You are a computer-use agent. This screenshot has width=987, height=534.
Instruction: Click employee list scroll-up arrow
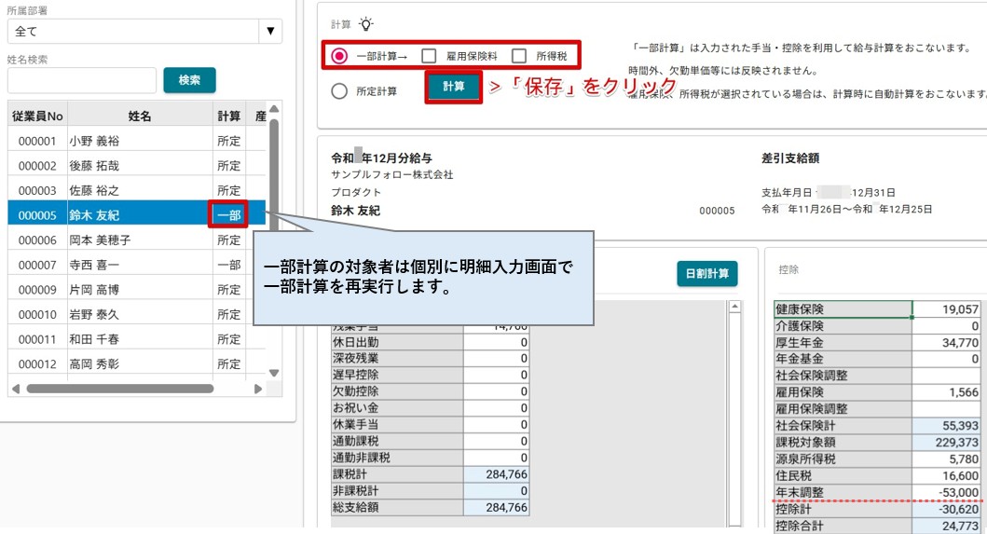274,109
